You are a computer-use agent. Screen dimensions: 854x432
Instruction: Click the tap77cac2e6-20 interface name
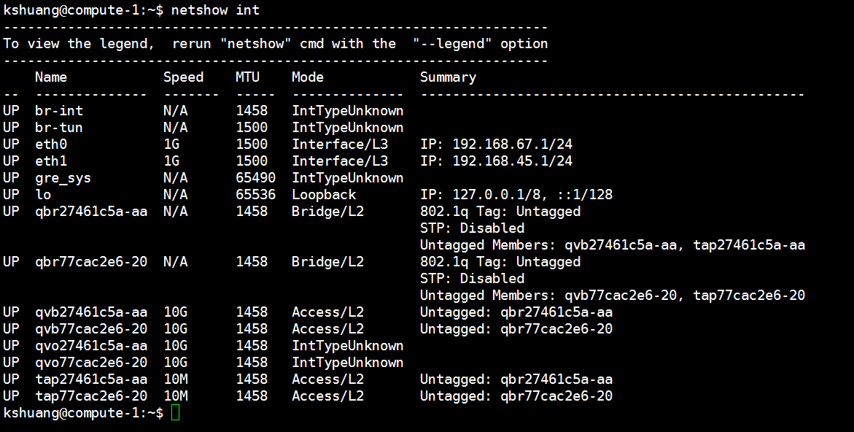tap(91, 396)
